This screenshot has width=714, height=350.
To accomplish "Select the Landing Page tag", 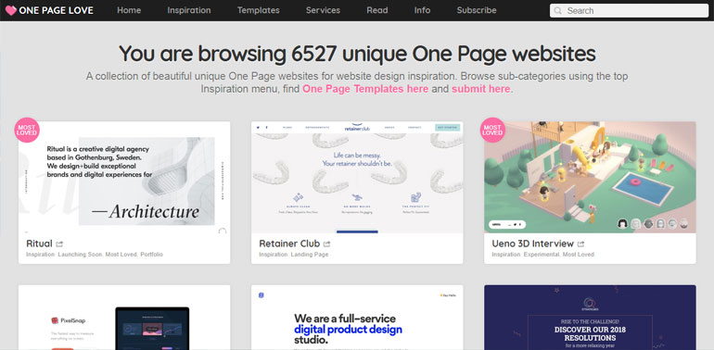I will 310,255.
